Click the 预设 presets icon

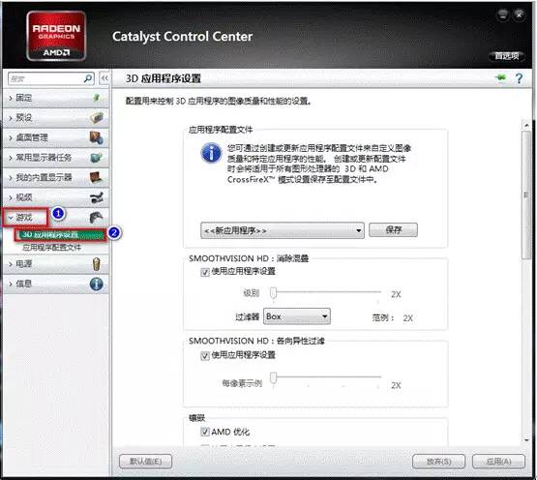click(x=97, y=117)
